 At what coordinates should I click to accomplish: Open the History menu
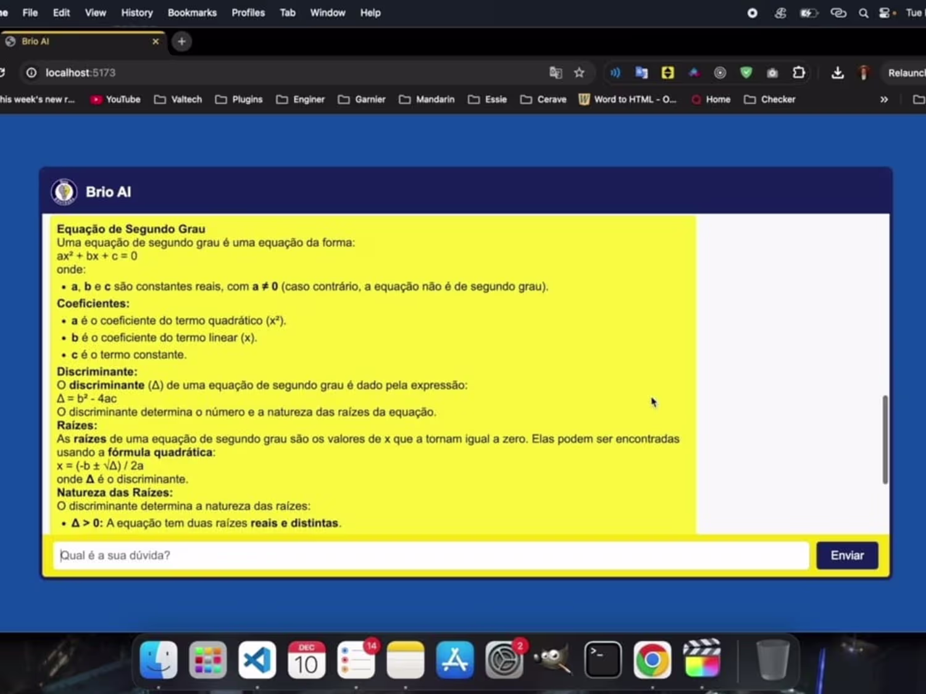pos(137,12)
